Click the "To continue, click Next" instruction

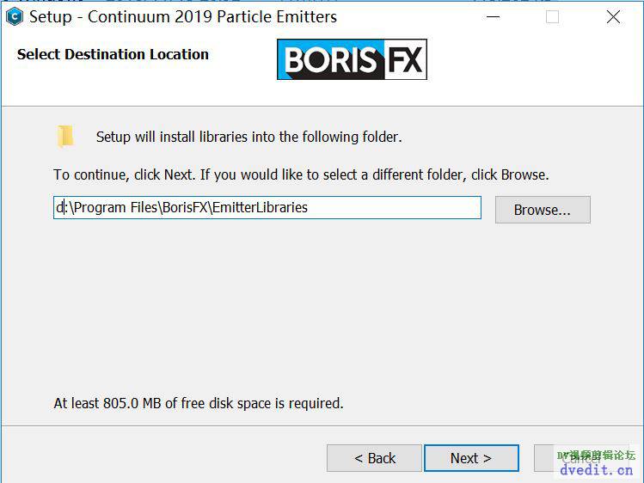point(301,174)
